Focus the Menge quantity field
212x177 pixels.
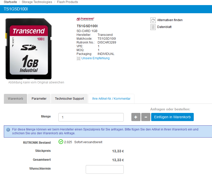tap(91, 117)
